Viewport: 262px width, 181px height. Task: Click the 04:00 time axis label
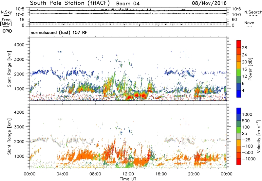point(62,174)
